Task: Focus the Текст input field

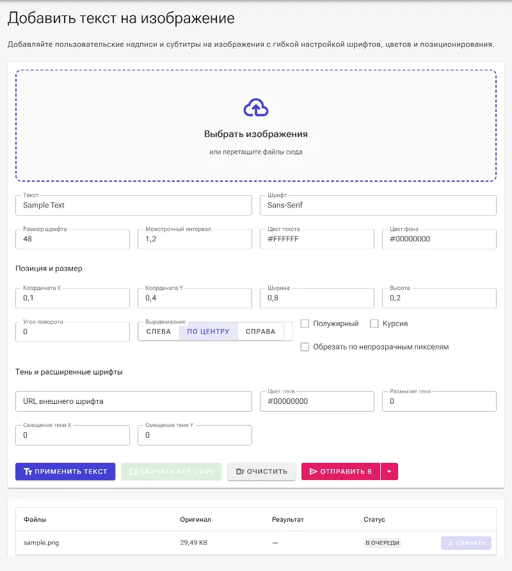Action: click(134, 205)
